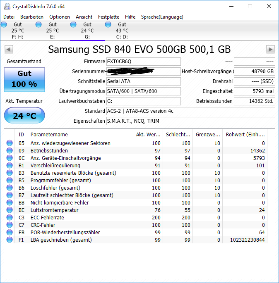Go to previous disk with left arrow
The width and height of the screenshot is (279, 283).
click(9, 49)
